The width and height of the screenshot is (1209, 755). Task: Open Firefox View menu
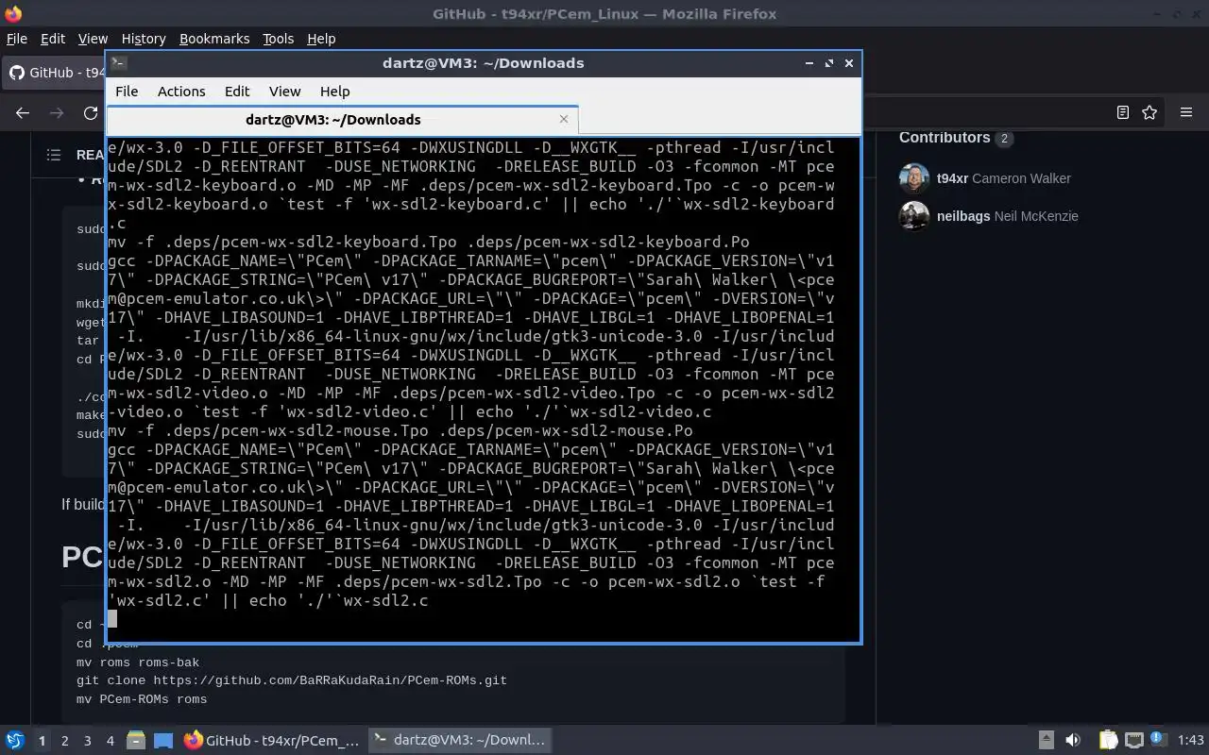pyautogui.click(x=93, y=39)
